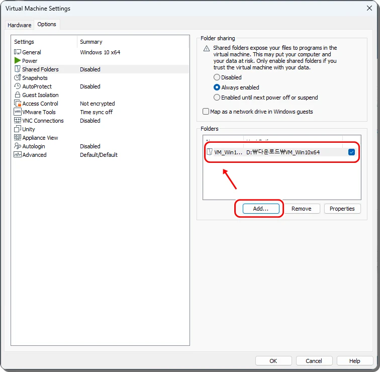The image size is (380, 372).
Task: Select the Power settings row label
Action: click(x=30, y=61)
